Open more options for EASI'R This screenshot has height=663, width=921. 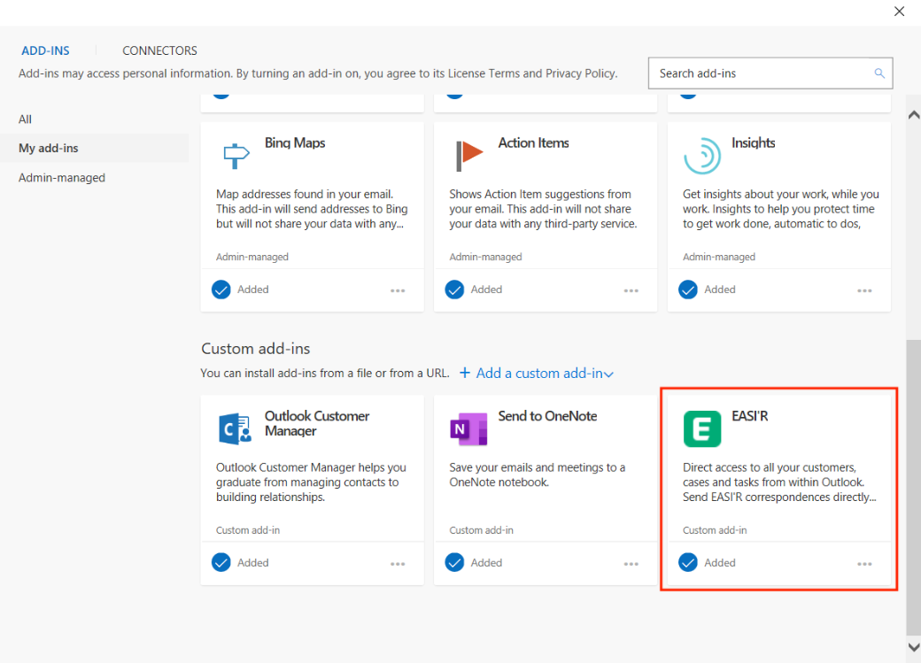(x=864, y=564)
